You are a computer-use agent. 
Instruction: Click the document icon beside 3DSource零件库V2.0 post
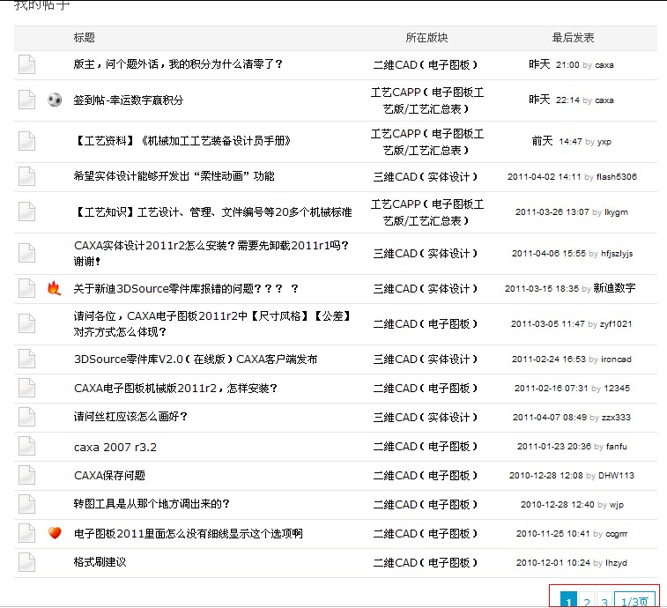[26, 360]
